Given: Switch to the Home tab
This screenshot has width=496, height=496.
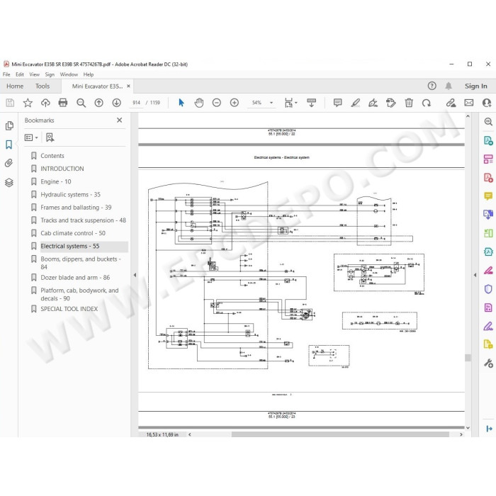Looking at the screenshot, I should [x=15, y=86].
